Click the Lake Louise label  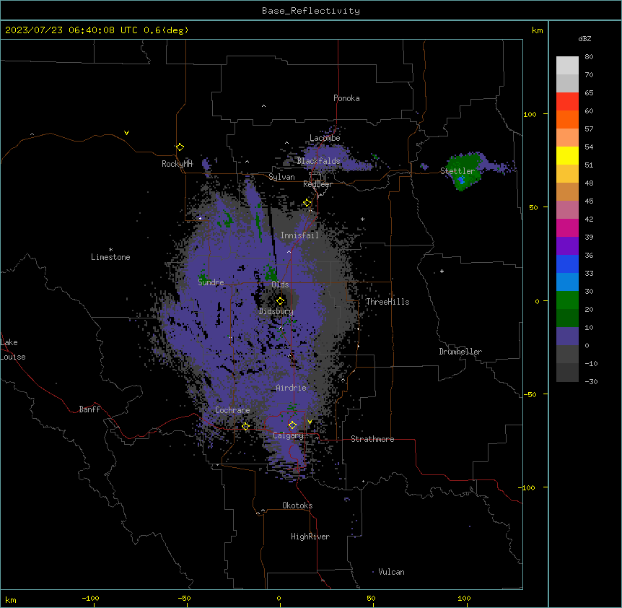(x=13, y=349)
